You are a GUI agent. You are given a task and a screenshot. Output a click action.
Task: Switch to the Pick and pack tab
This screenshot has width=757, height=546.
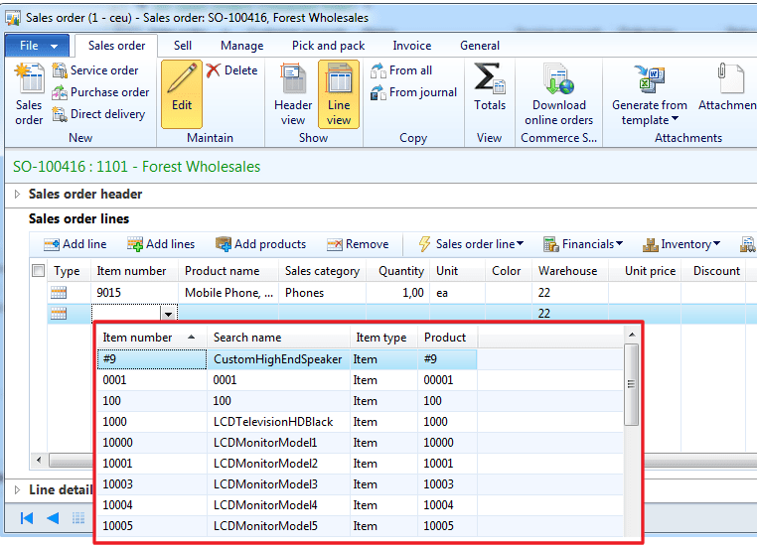coord(328,46)
